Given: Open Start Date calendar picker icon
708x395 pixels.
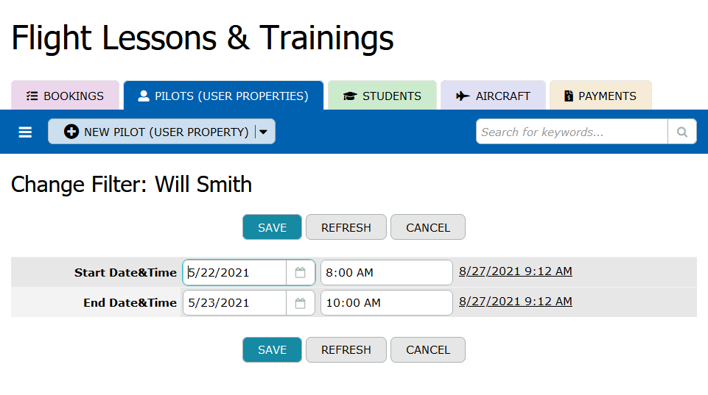Looking at the screenshot, I should (301, 272).
